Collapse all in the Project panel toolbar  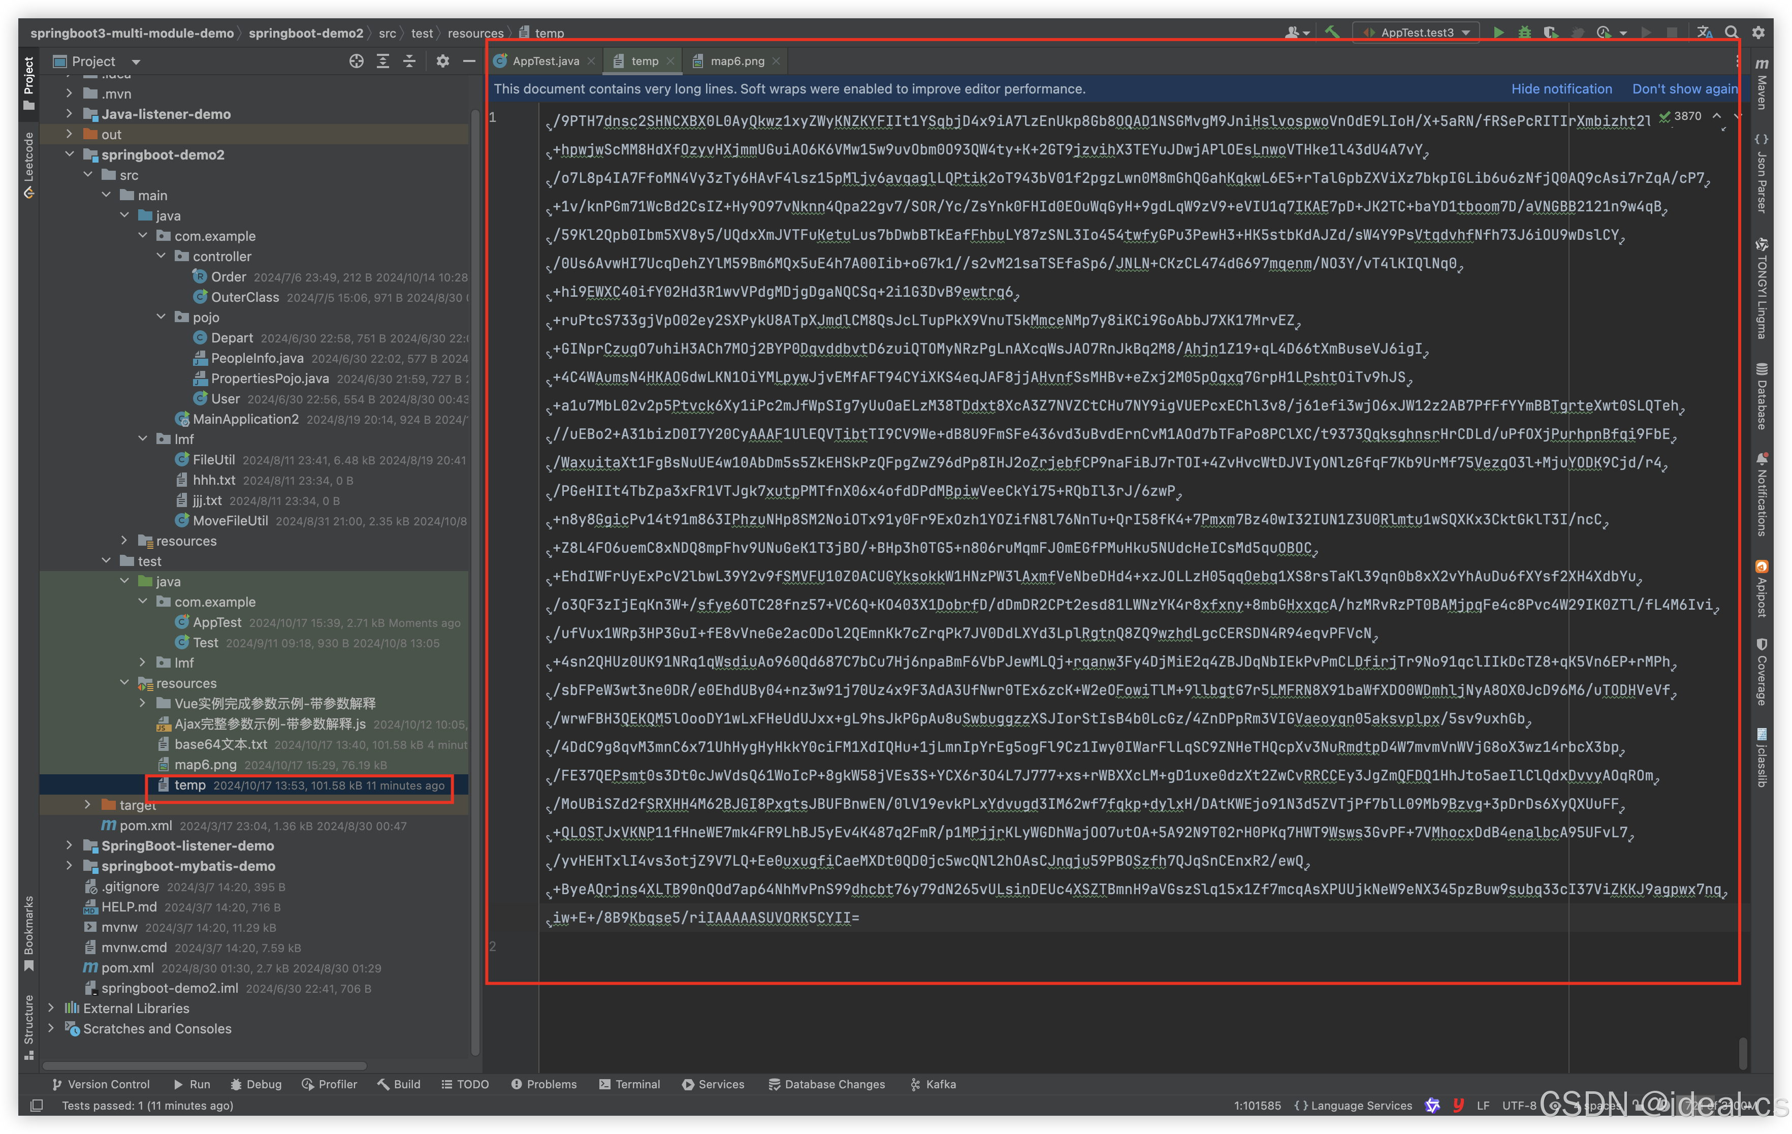coord(409,61)
